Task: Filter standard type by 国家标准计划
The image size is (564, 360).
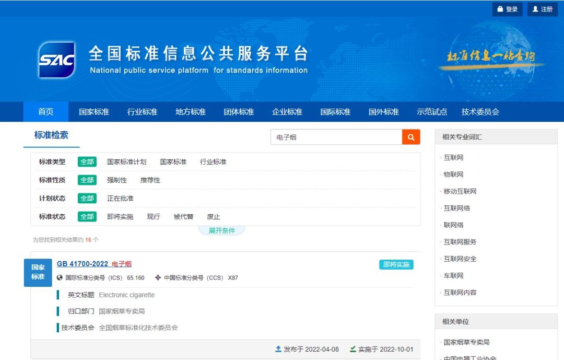Action: [126, 162]
